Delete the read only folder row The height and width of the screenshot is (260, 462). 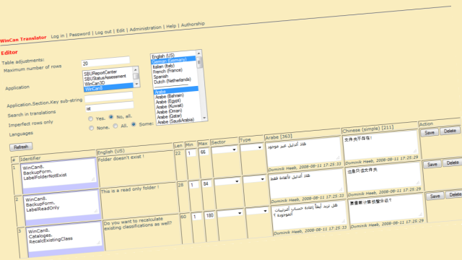453,162
